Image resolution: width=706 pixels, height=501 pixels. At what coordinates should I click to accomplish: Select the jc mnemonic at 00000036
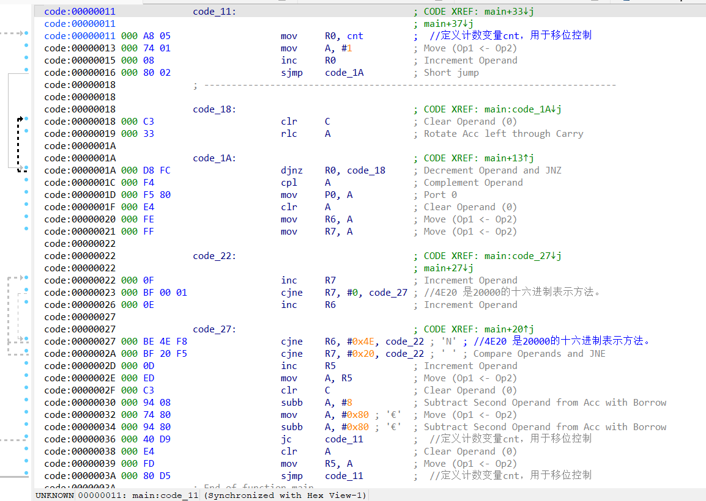(286, 439)
